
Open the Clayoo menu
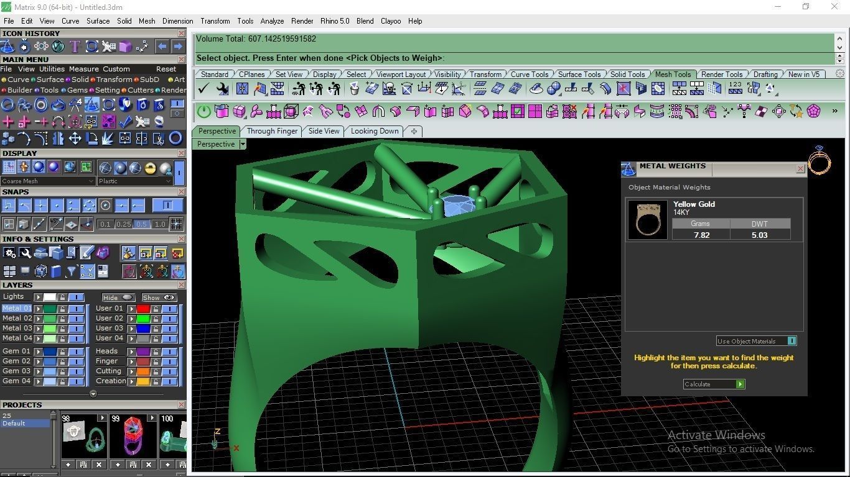[x=391, y=21]
